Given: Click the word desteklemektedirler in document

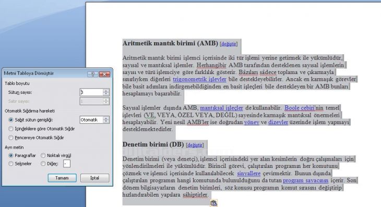Looking at the screenshot, I should 147,129.
